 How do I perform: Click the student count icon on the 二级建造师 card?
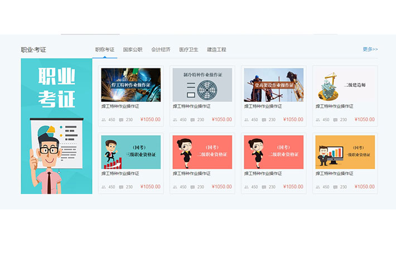318,120
